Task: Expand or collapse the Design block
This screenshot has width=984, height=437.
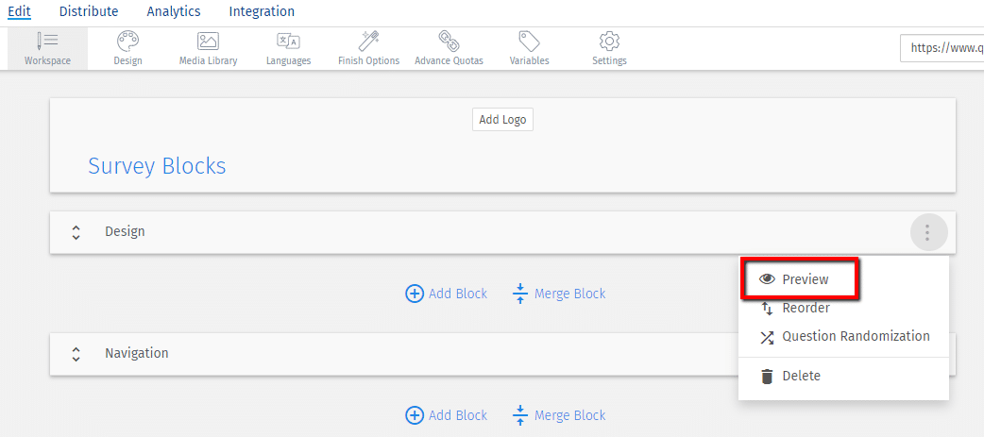Action: 76,232
